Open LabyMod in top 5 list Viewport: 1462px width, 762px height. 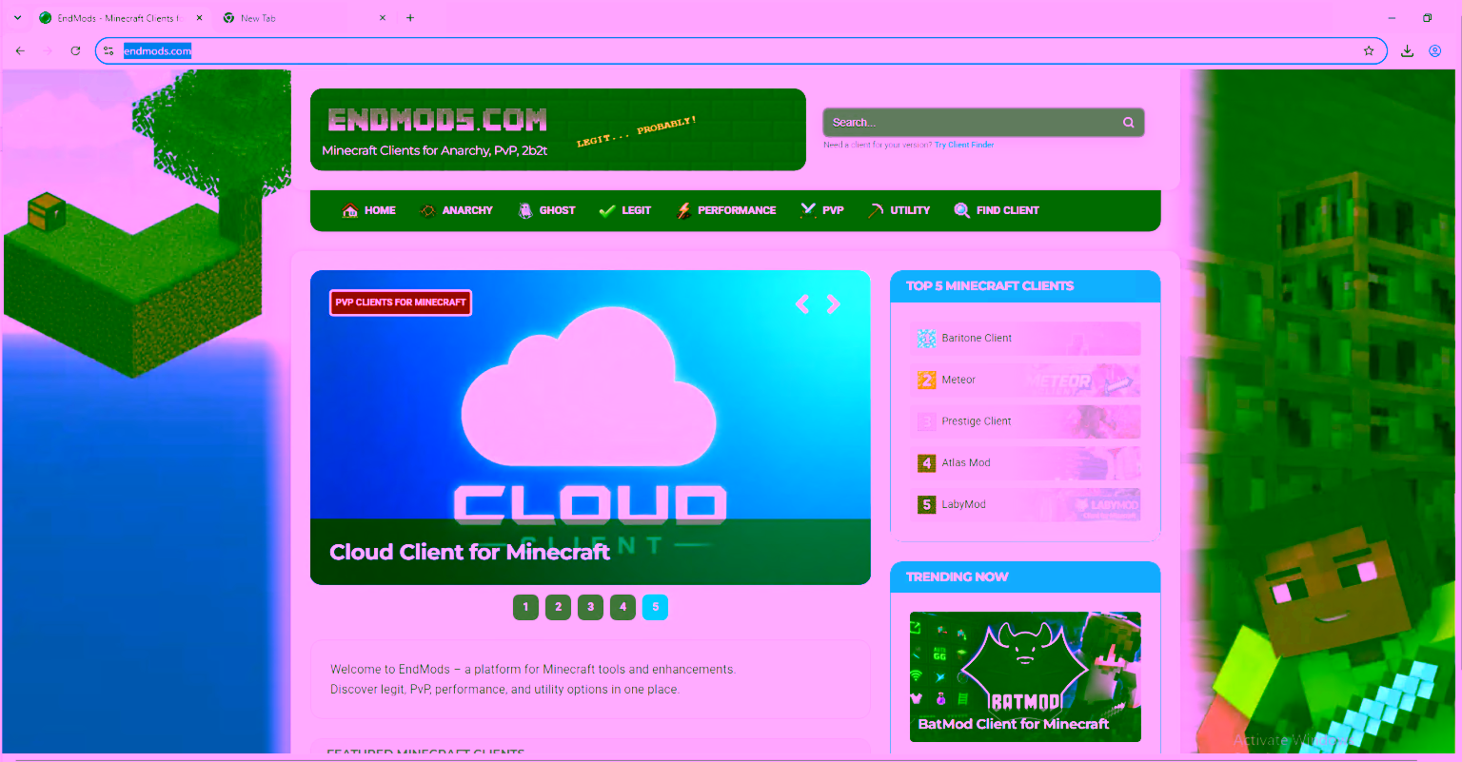coord(1025,504)
